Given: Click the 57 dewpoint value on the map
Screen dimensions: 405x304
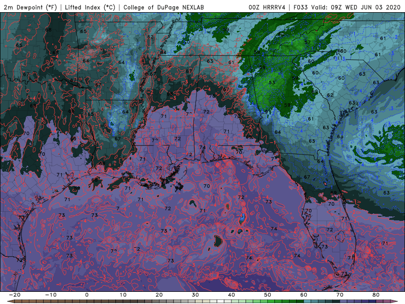Looking at the screenshot, I should [307, 43].
